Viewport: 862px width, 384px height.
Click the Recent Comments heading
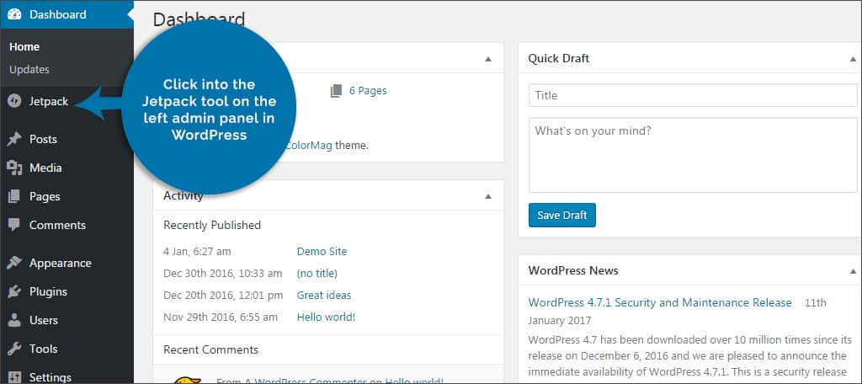210,349
